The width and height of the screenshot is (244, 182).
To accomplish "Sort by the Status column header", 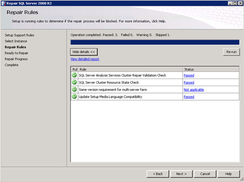I will [211, 70].
